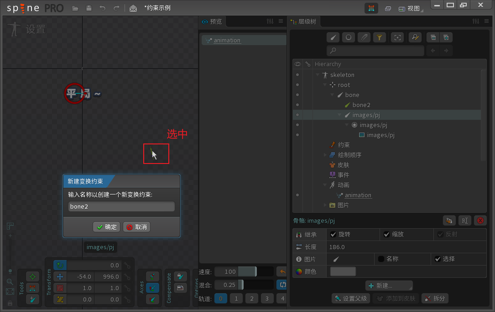Image resolution: width=495 pixels, height=312 pixels.
Task: Cancel the dialog with 取消
Action: (x=137, y=227)
